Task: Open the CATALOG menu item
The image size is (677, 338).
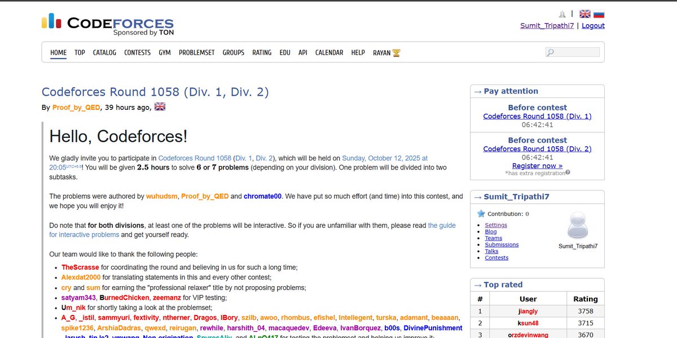Action: (x=104, y=52)
